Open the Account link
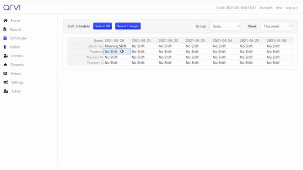 (x=266, y=8)
